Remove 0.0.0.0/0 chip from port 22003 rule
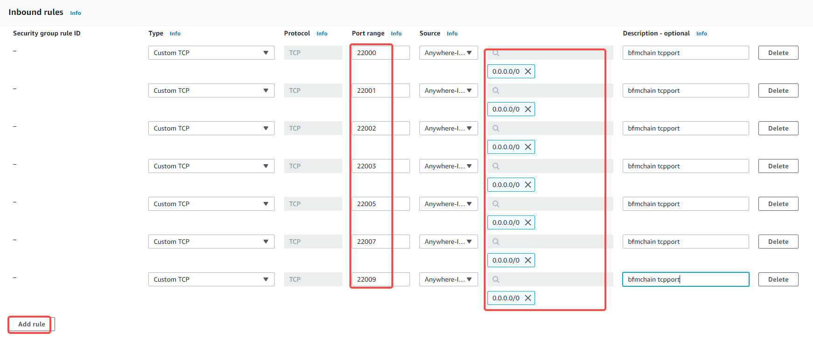The height and width of the screenshot is (339, 813). pyautogui.click(x=528, y=185)
